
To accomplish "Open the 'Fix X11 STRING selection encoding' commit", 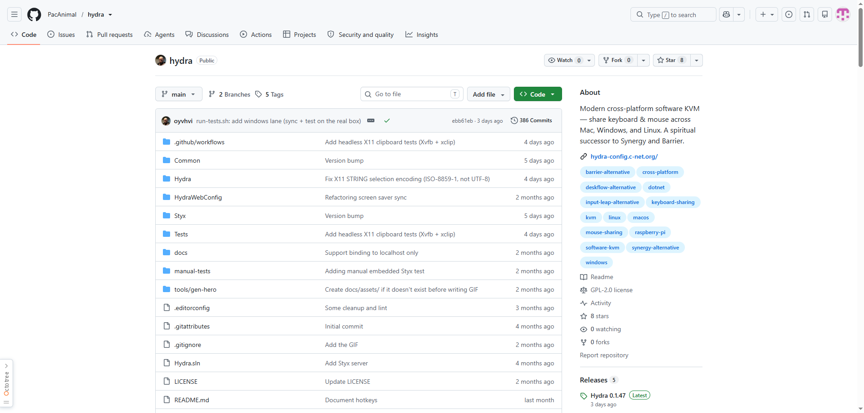I will click(x=407, y=179).
